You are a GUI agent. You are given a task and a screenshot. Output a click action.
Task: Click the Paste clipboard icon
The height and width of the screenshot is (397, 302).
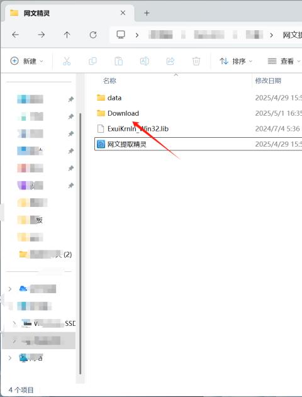118,61
